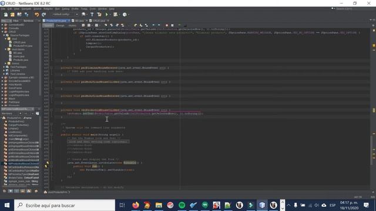This screenshot has width=376, height=211.
Task: Expand the Consulta project node
Action: click(2, 28)
